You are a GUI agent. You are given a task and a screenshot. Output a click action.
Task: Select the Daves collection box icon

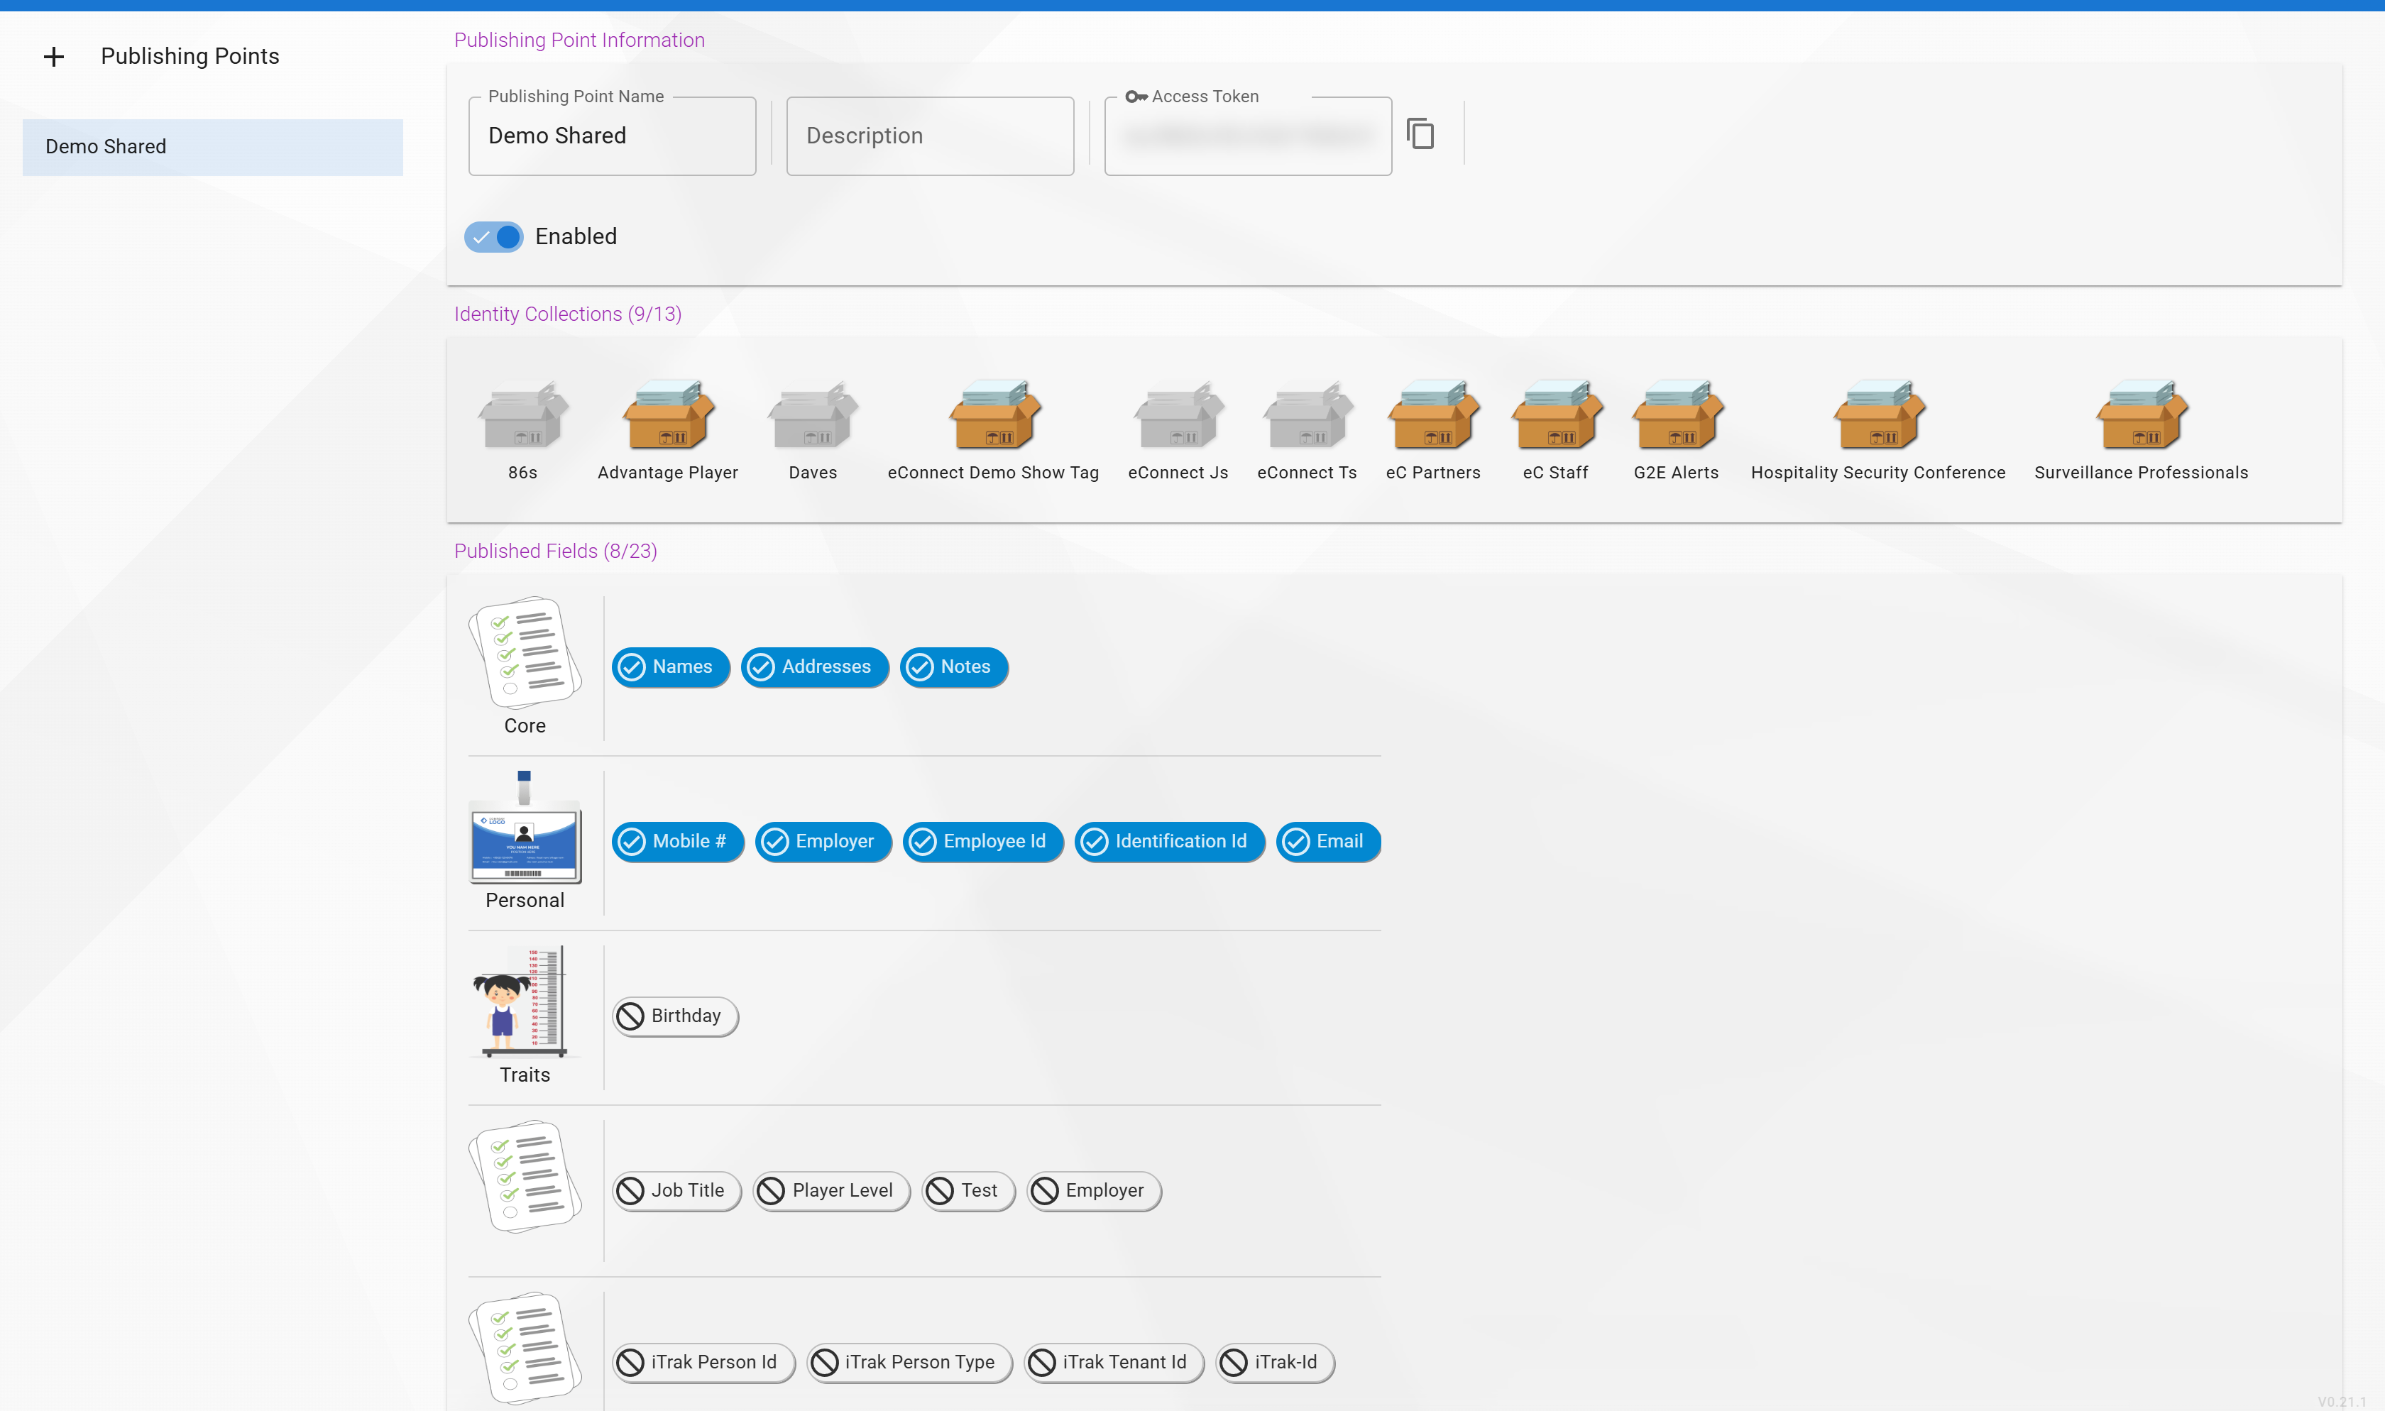pos(813,415)
